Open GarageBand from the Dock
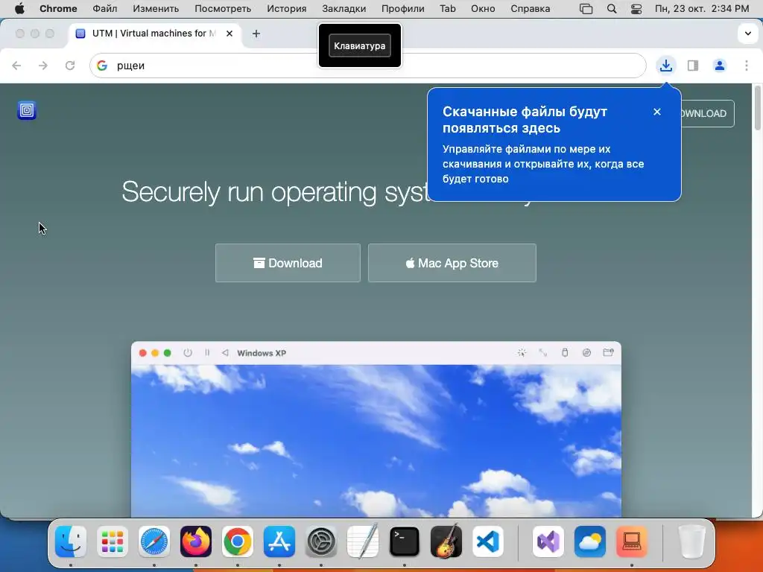The height and width of the screenshot is (572, 763). click(446, 541)
